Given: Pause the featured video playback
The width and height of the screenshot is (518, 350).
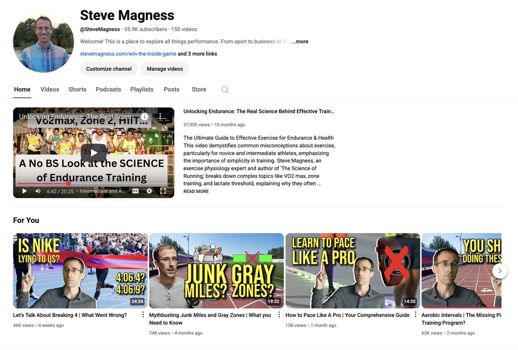Looking at the screenshot, I should coord(24,190).
